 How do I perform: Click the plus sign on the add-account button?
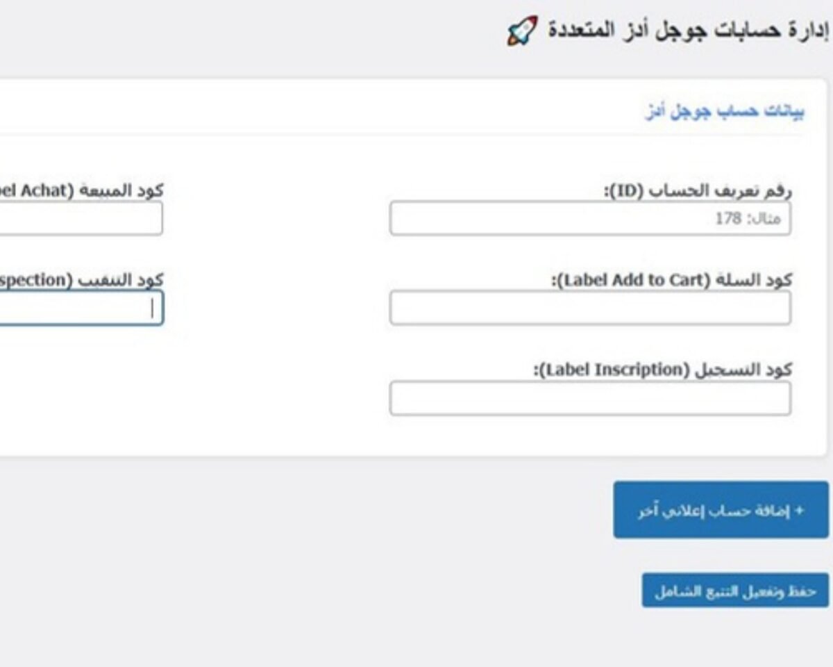799,511
